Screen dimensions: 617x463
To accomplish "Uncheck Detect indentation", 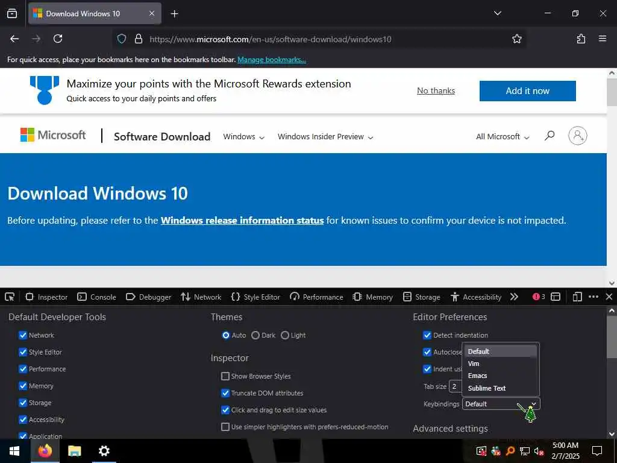I will click(x=427, y=335).
